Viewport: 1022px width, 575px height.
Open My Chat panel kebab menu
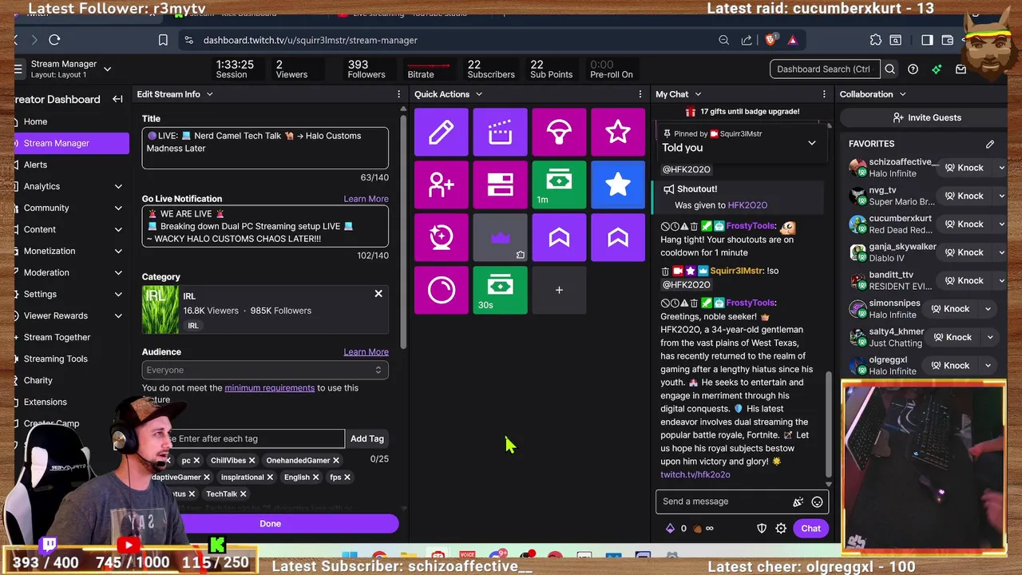pyautogui.click(x=824, y=94)
